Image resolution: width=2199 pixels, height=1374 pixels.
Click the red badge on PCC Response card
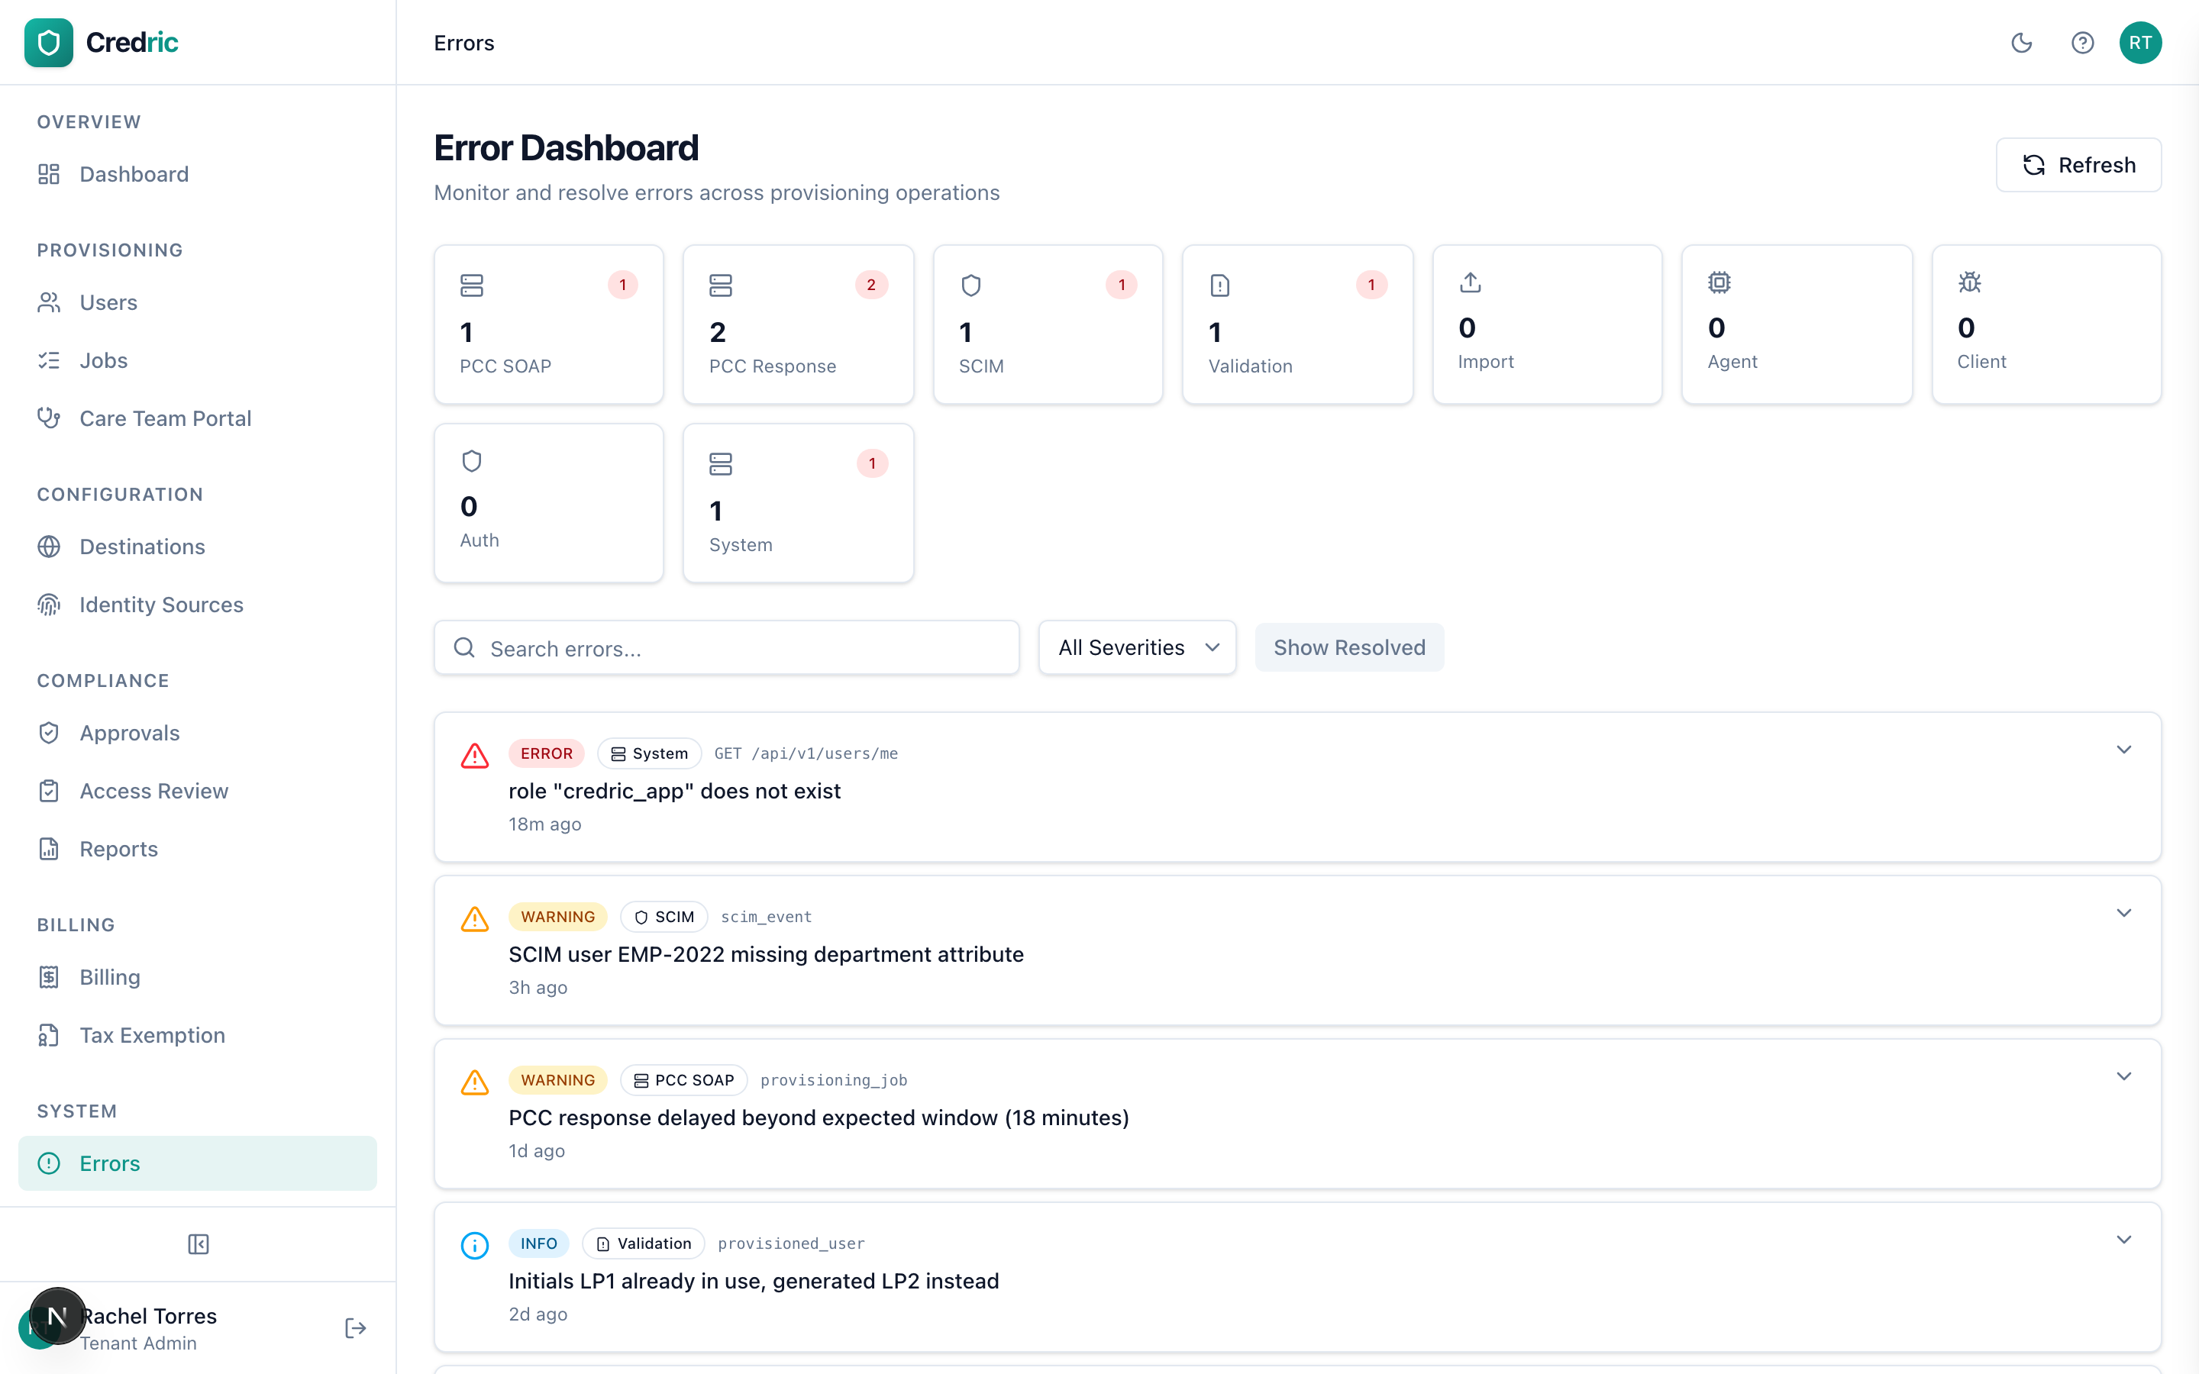(871, 285)
